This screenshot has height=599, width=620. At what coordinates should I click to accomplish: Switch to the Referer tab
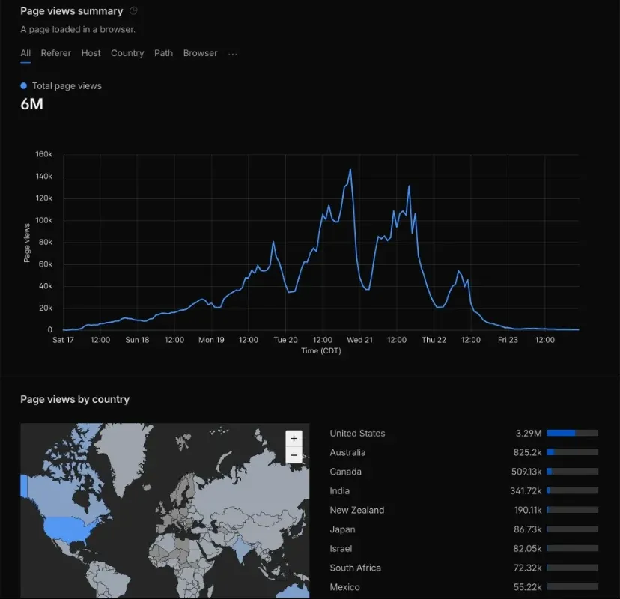(55, 53)
